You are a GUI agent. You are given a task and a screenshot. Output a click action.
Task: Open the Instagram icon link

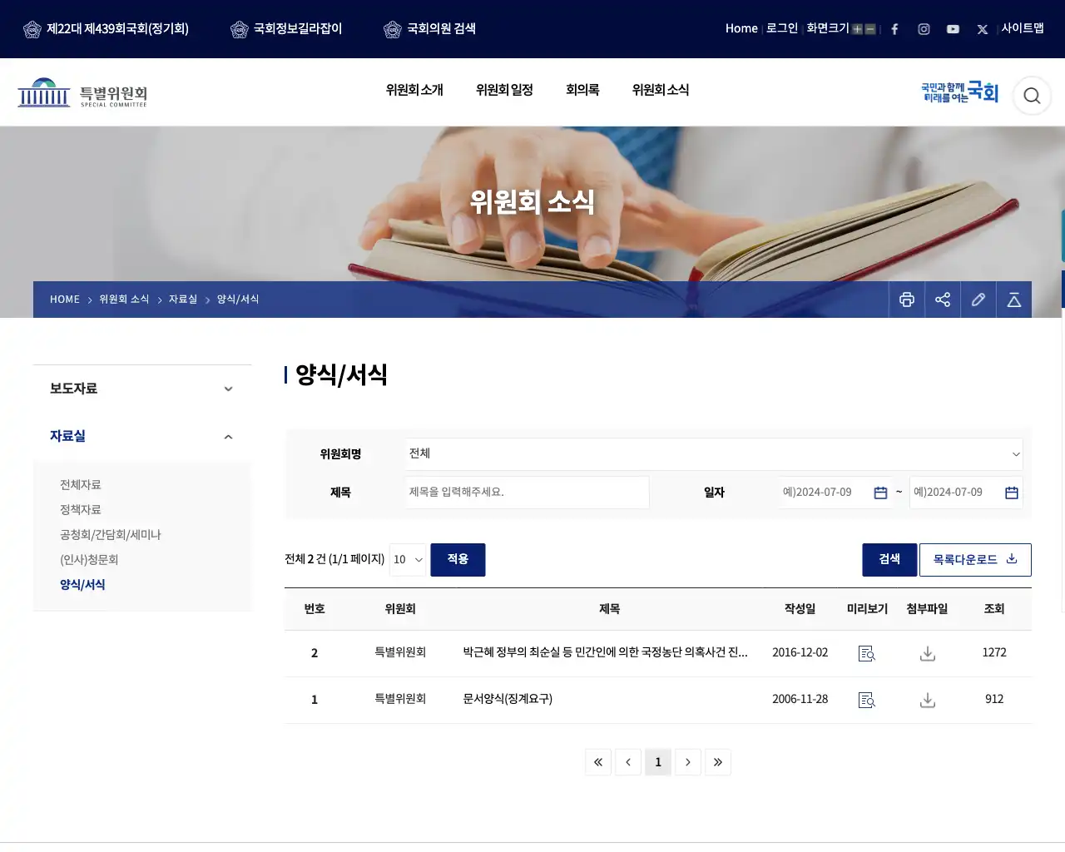924,29
